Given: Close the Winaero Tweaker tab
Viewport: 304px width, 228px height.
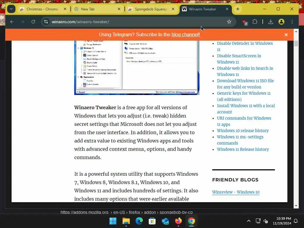Looking at the screenshot, I should [227, 9].
